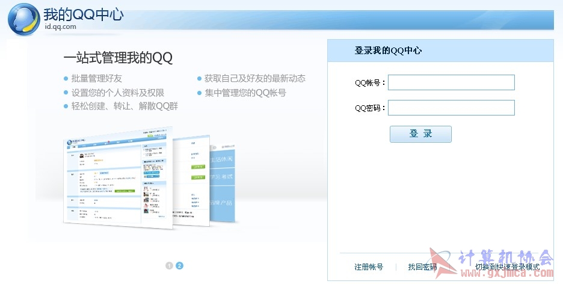Click the id.qq.com text under logo
Screen dimensions: 563x284
tap(60, 26)
